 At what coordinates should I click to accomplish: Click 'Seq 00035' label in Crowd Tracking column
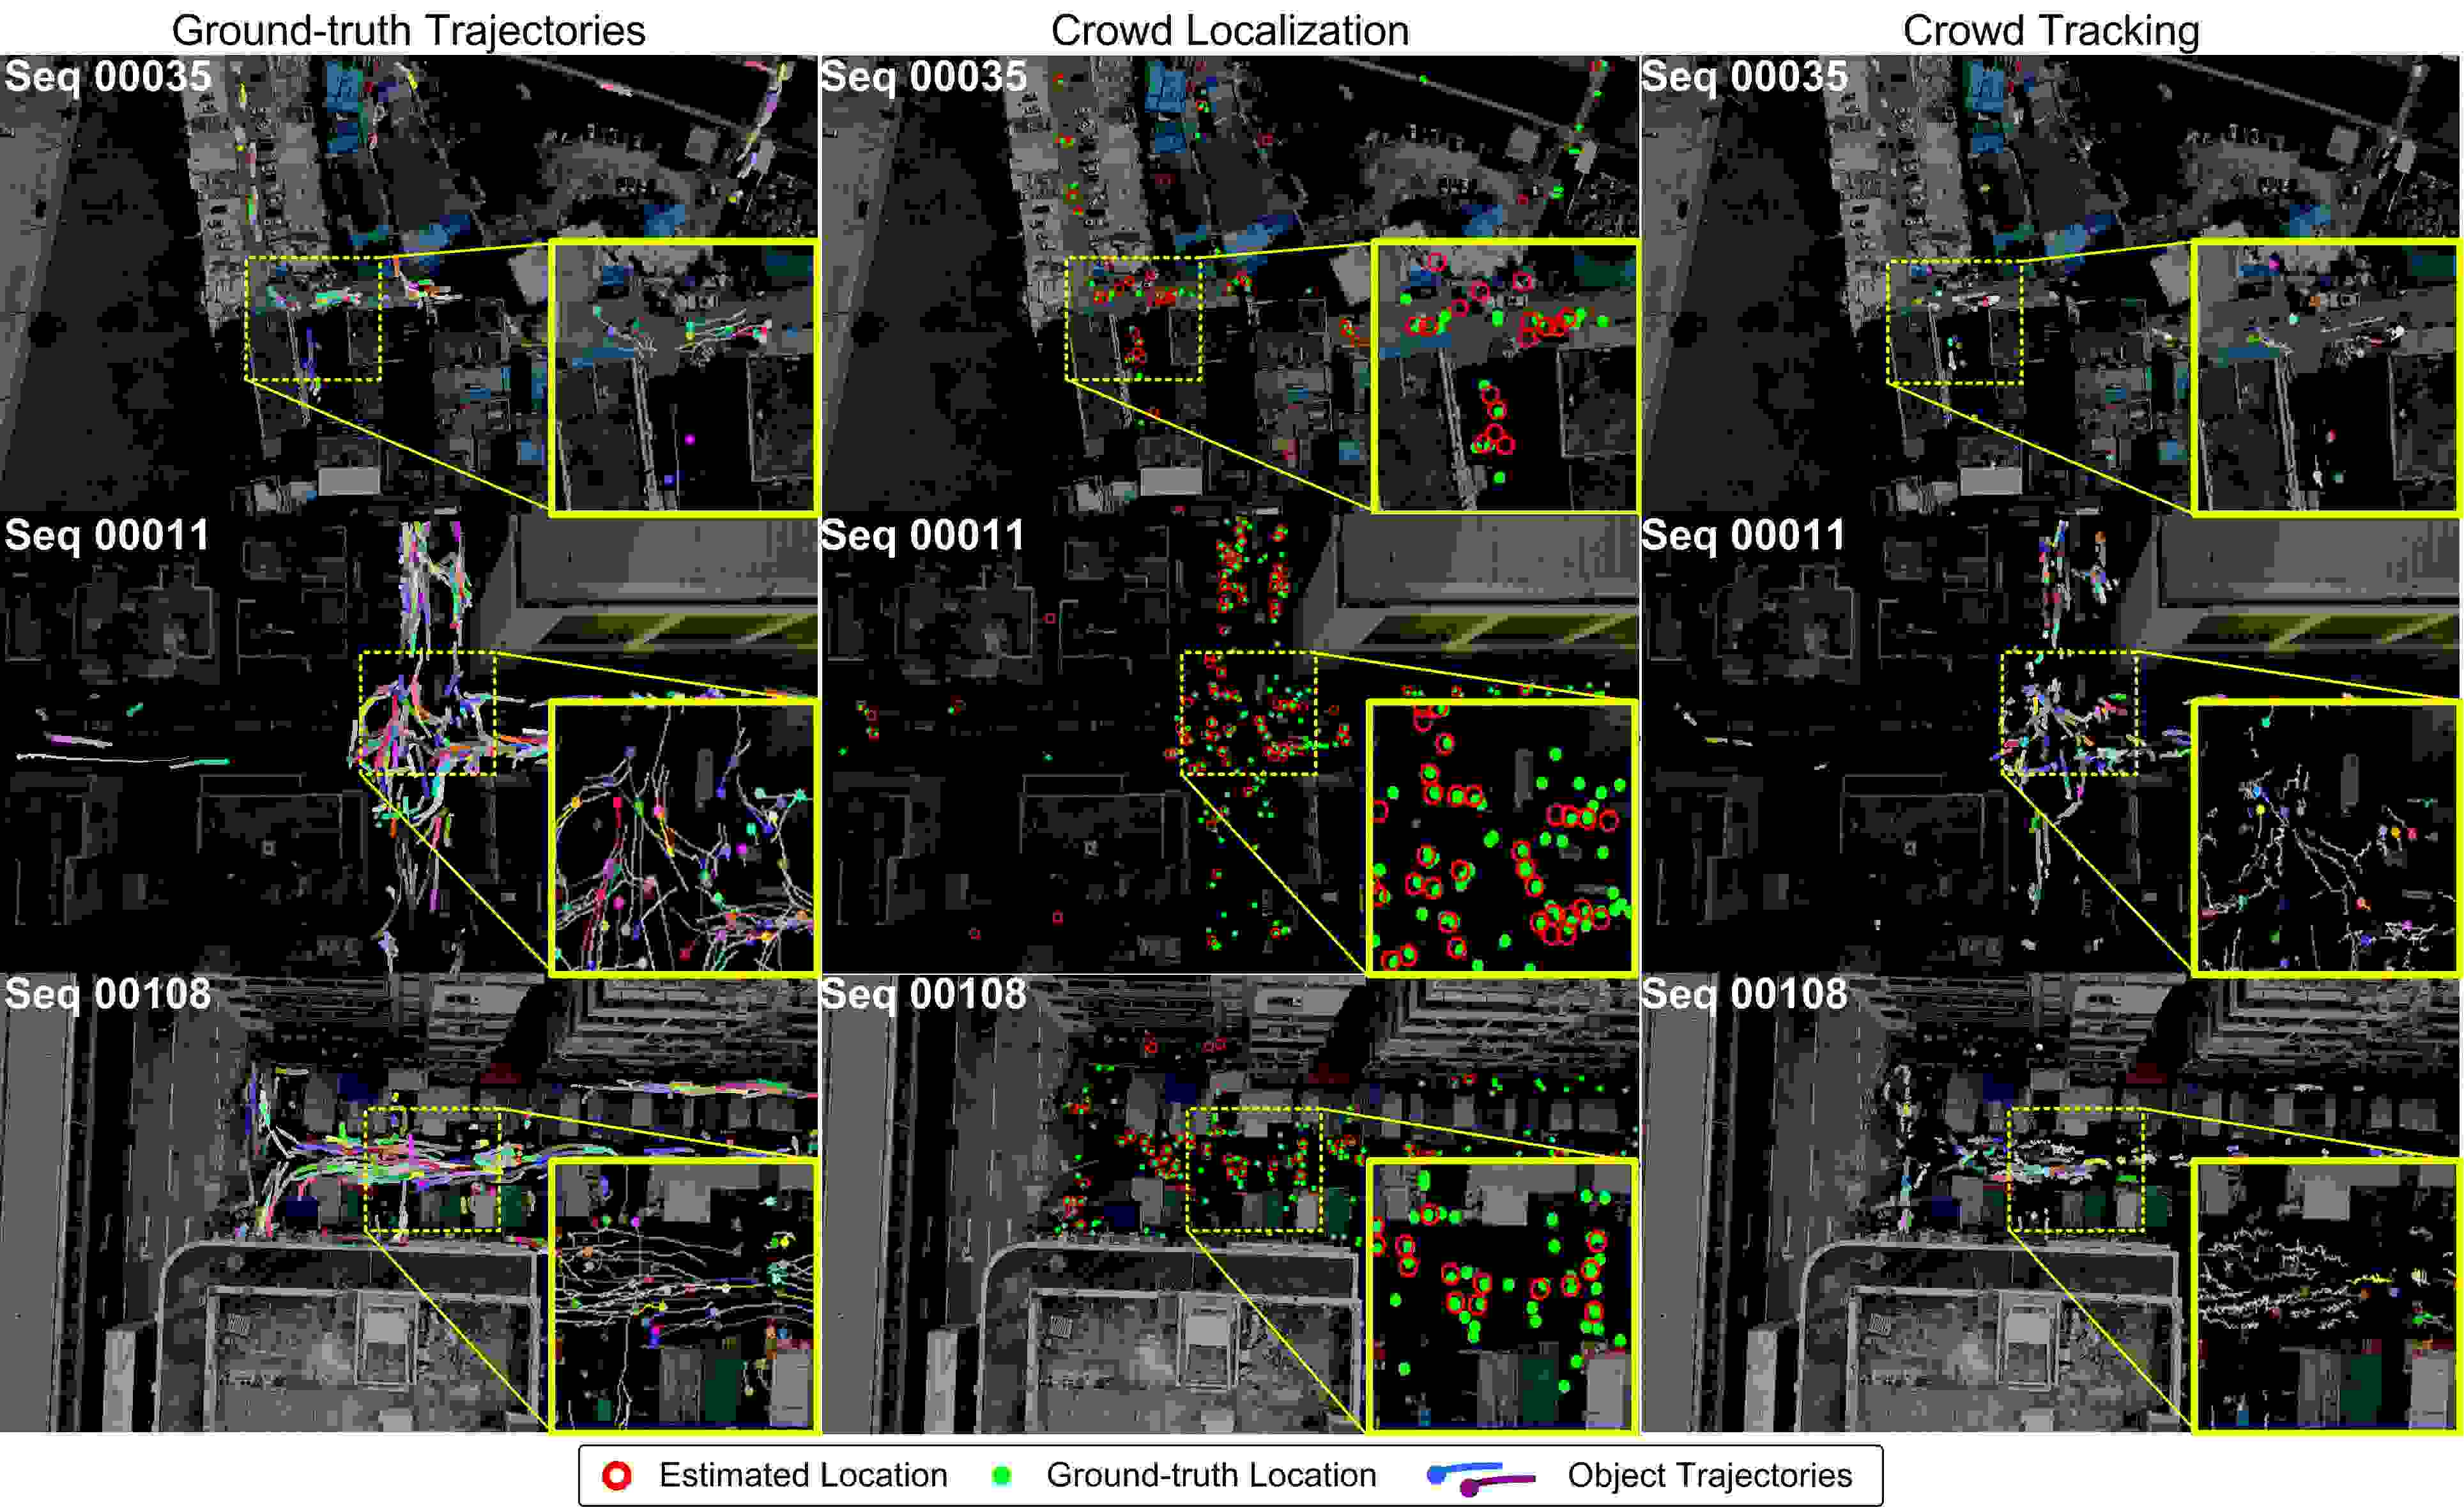(1744, 76)
